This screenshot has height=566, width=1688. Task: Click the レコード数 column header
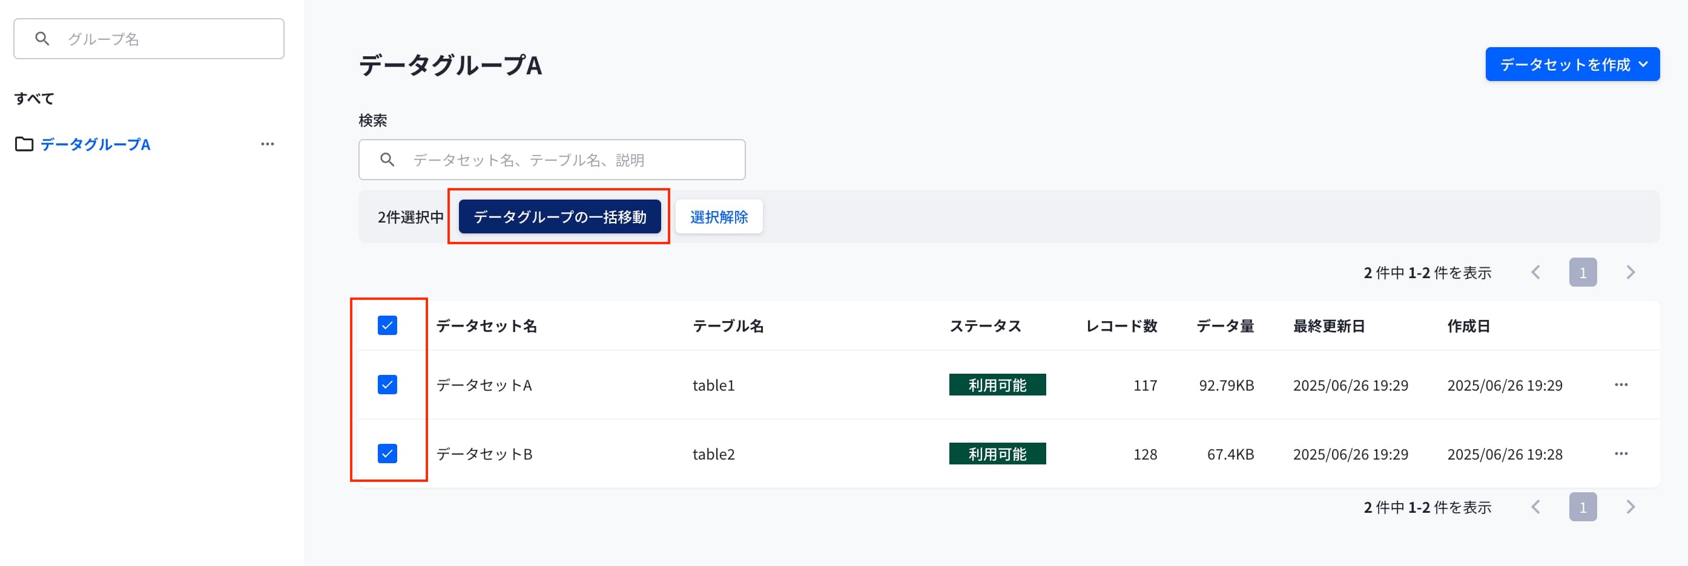point(1121,326)
